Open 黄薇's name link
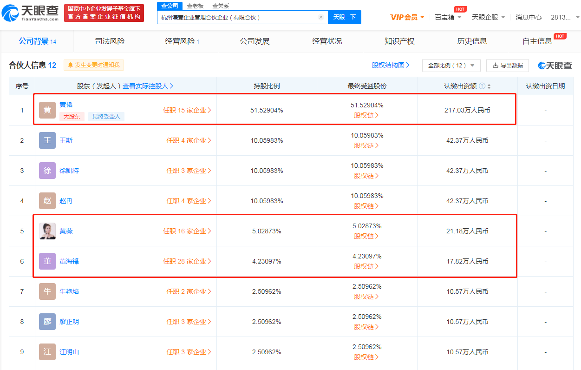The width and height of the screenshot is (581, 370). (66, 231)
